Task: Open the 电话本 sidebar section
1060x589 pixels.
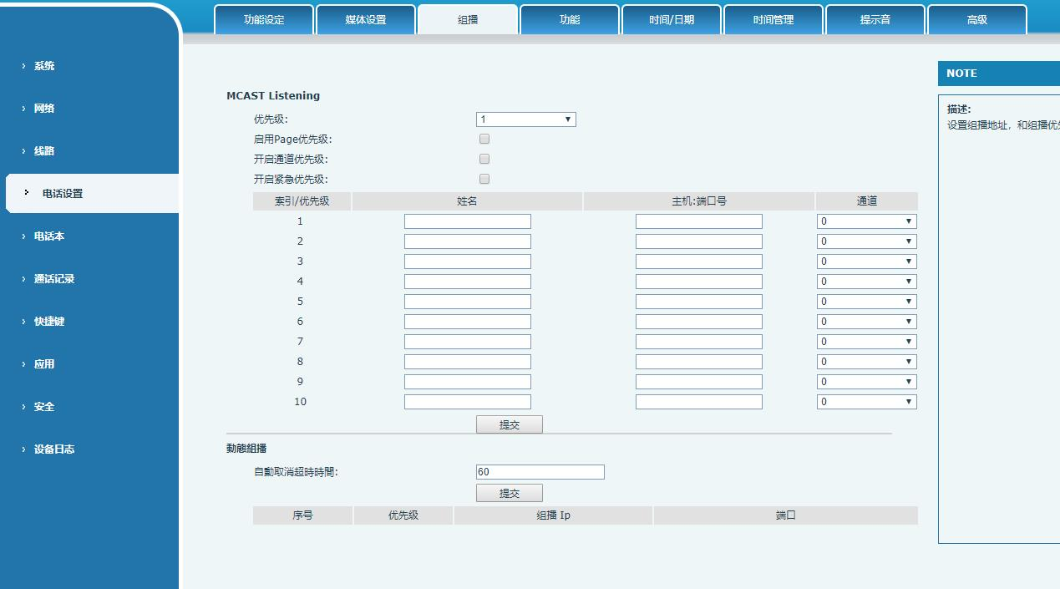Action: tap(49, 236)
